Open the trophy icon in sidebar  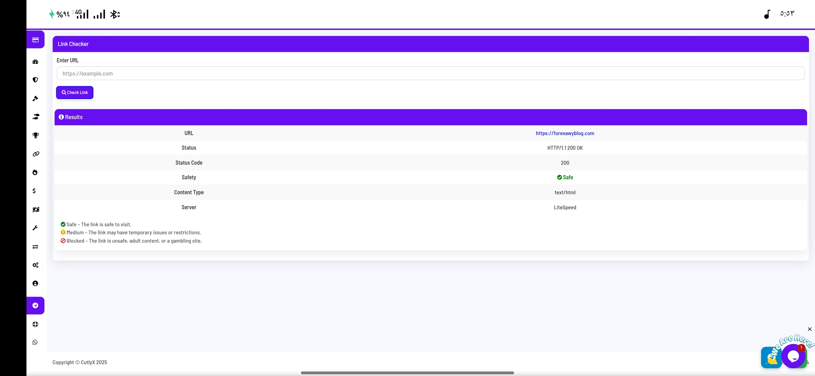(x=35, y=135)
